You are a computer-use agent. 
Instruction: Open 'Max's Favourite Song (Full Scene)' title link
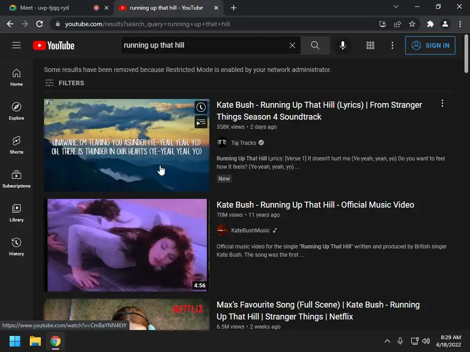click(318, 310)
